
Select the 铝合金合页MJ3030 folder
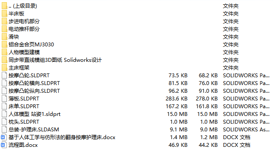[31, 45]
